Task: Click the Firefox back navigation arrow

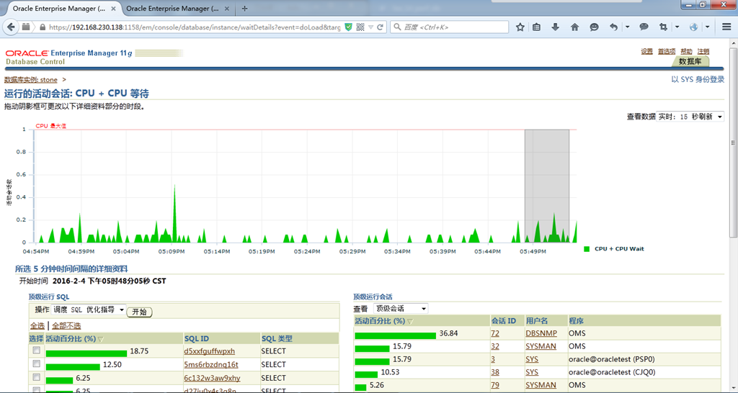Action: (x=9, y=27)
